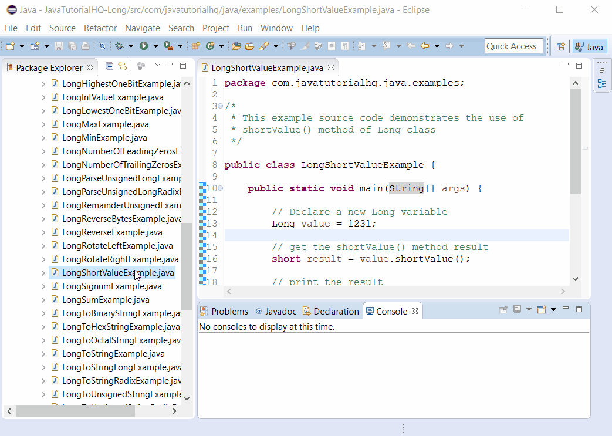Screen dimensions: 612x436
Task: Click the editor vertical scrollbar thumb
Action: [575, 141]
